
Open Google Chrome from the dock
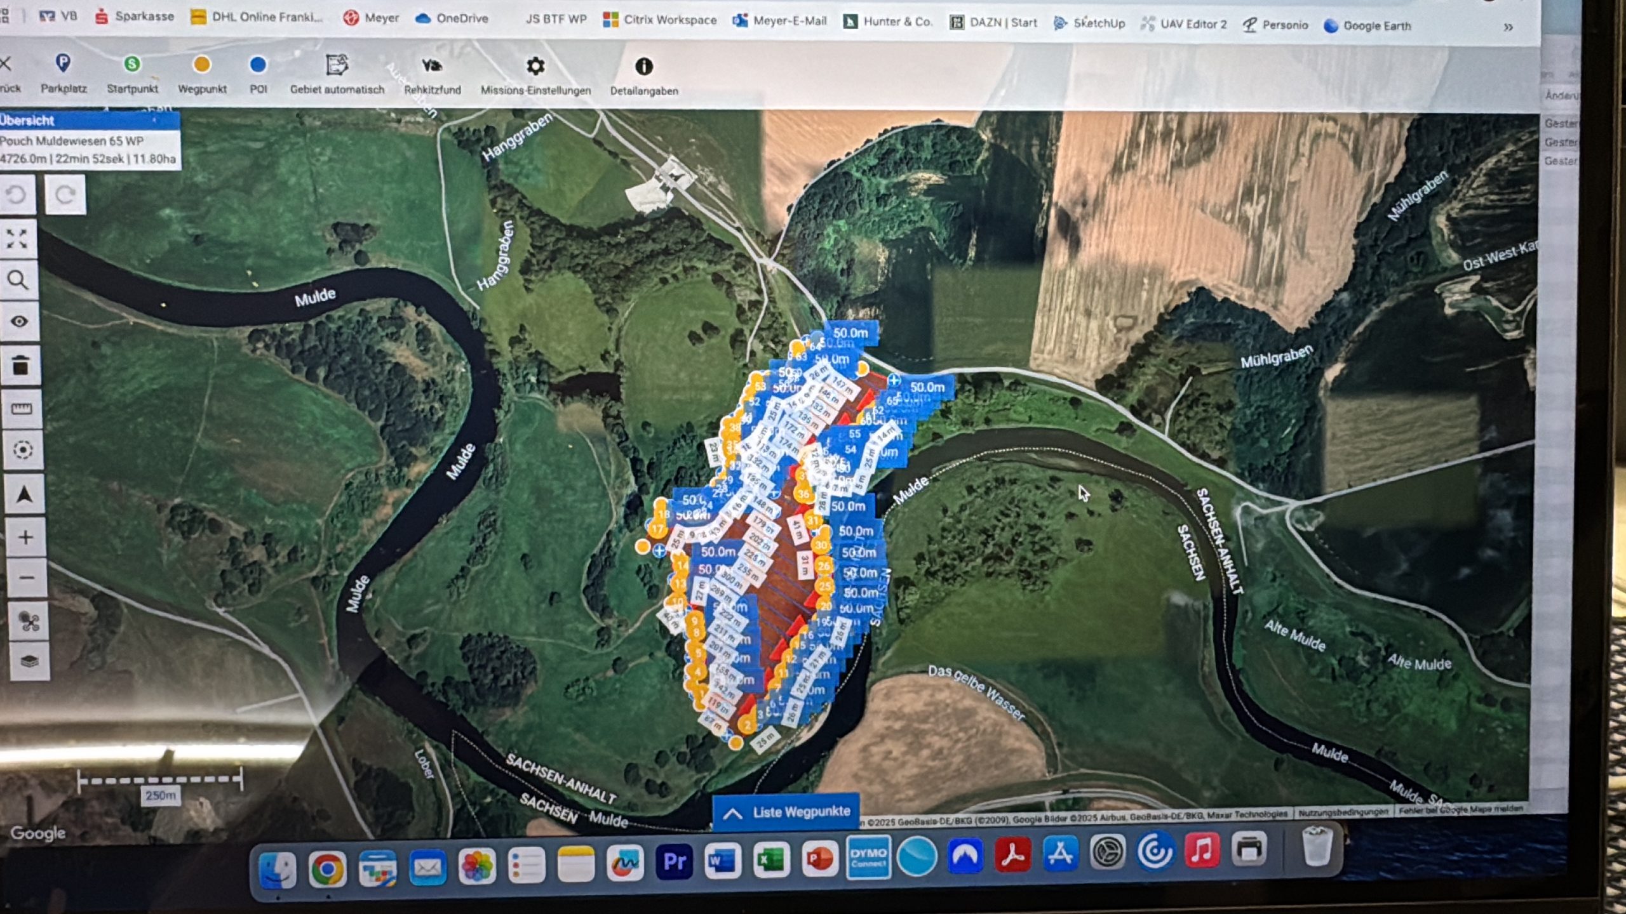point(327,868)
